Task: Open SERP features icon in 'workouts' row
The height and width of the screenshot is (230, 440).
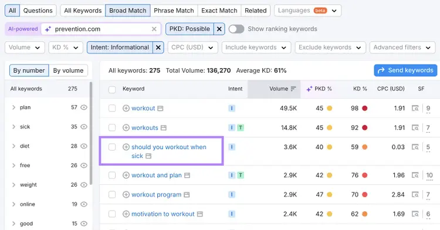Action: point(415,128)
